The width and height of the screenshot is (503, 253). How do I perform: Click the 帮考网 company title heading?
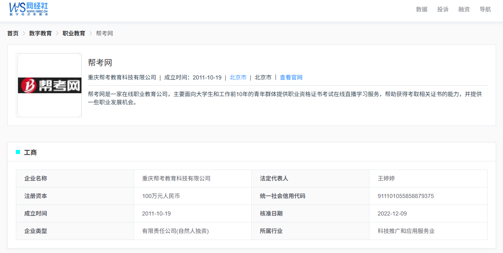[100, 63]
